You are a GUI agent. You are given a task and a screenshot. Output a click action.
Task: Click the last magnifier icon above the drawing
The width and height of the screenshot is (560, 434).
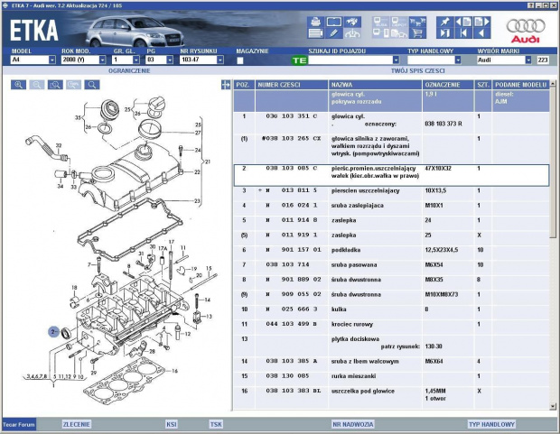click(x=92, y=85)
